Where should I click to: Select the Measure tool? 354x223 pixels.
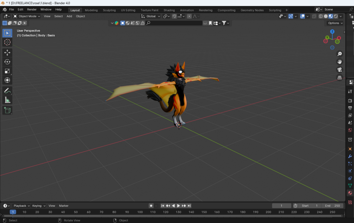pyautogui.click(x=7, y=100)
